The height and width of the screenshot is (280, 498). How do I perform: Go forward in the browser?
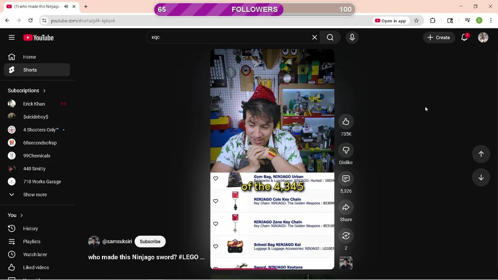coord(19,21)
